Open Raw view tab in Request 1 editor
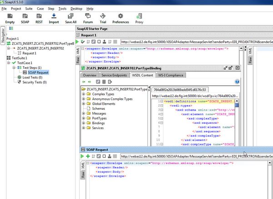 [78, 60]
